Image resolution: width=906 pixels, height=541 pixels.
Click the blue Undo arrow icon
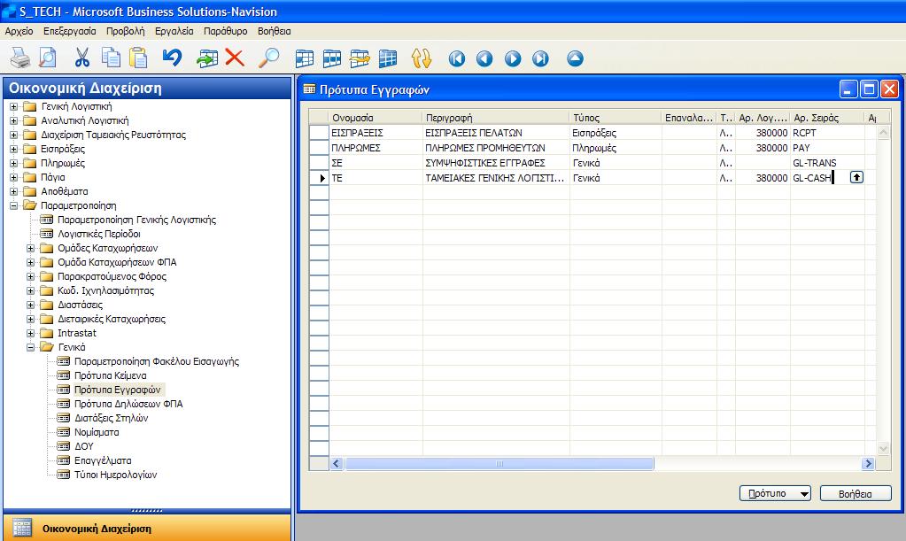[x=172, y=58]
